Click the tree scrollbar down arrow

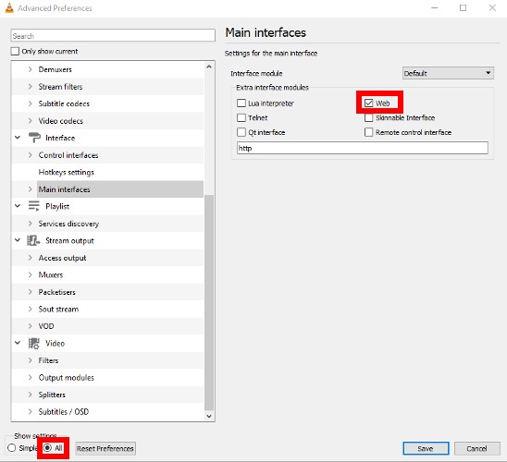(x=209, y=416)
